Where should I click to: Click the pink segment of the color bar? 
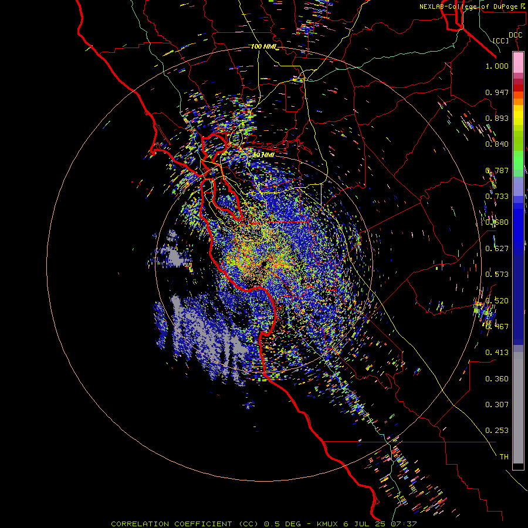tap(518, 63)
